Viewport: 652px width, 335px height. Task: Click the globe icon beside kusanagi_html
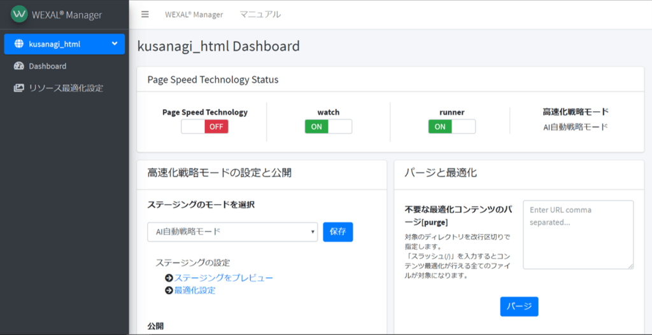pos(18,44)
